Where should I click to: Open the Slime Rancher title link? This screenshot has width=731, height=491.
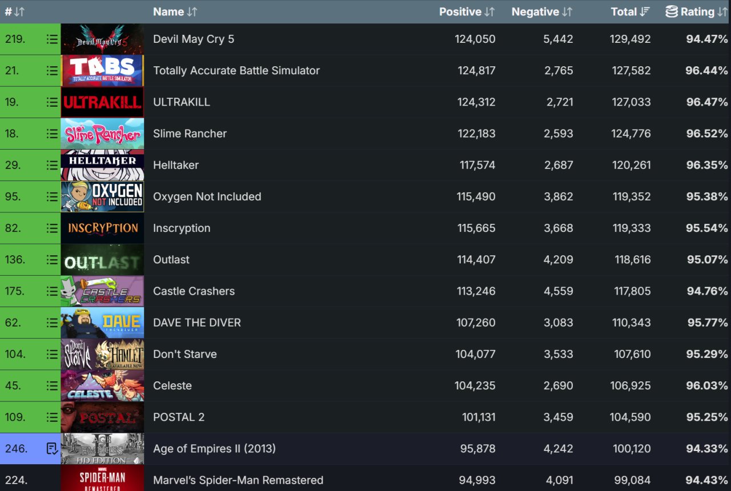tap(190, 134)
